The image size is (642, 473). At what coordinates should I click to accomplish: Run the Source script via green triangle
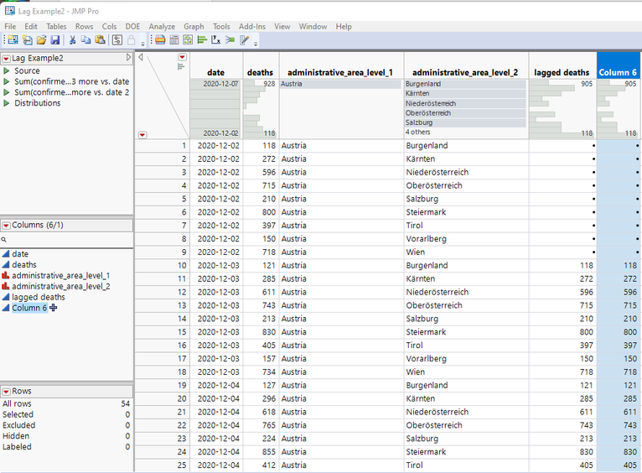[x=7, y=71]
